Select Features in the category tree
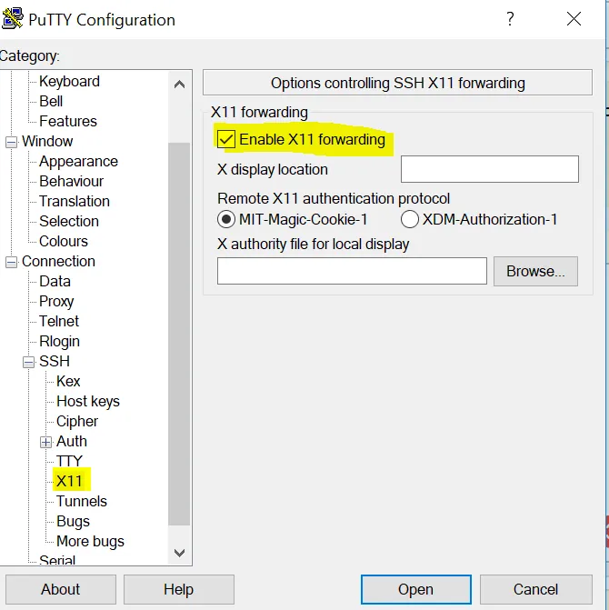This screenshot has width=609, height=610. [x=68, y=121]
